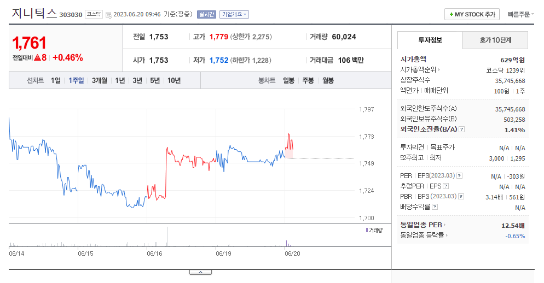Image resolution: width=544 pixels, height=283 pixels.
Task: Click the 동일업종 PER value 12.54배
Action: pyautogui.click(x=513, y=226)
